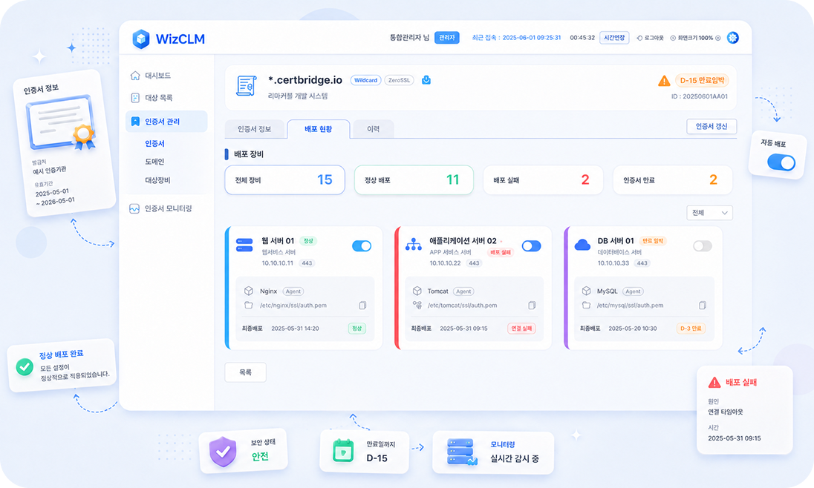Increase screen size with plus icon
Viewport: 814px width, 488px height.
(x=718, y=38)
